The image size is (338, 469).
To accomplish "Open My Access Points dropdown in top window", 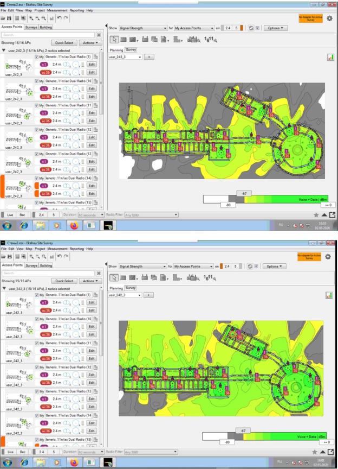I will (x=194, y=28).
